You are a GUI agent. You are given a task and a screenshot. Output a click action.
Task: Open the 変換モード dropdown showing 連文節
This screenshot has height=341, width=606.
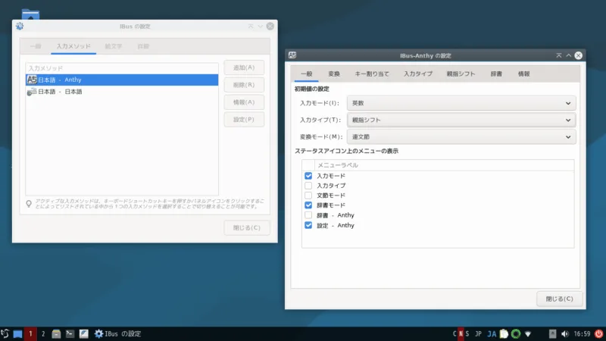(461, 137)
